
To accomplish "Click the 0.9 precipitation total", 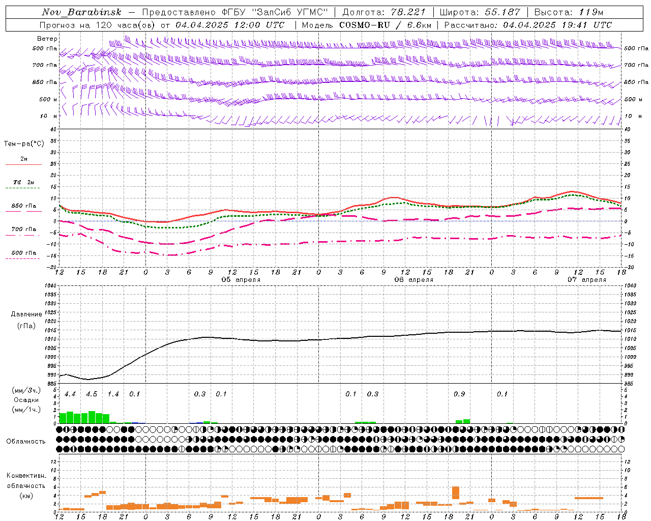I will pyautogui.click(x=459, y=394).
